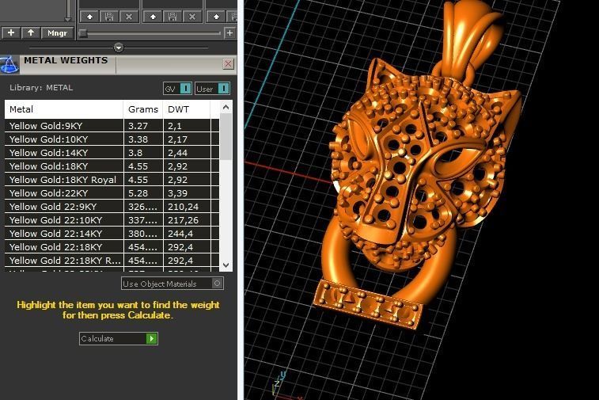599x400 pixels.
Task: Click the 2,17 DWT cell
Action: pos(187,139)
